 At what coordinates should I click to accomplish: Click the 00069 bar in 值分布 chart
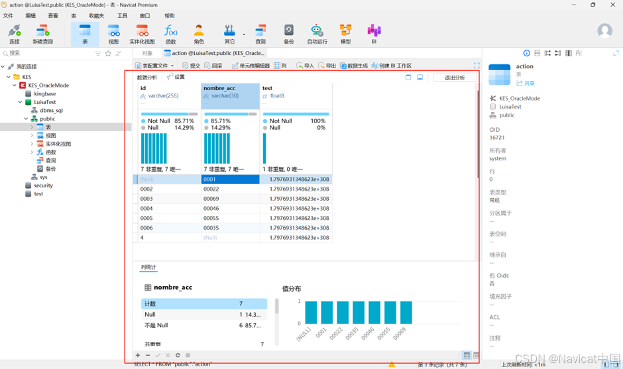(406, 313)
